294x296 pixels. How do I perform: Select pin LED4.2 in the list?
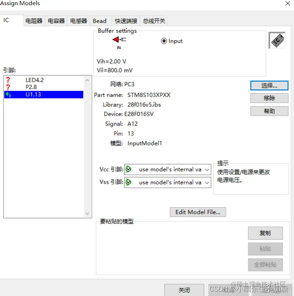point(44,80)
